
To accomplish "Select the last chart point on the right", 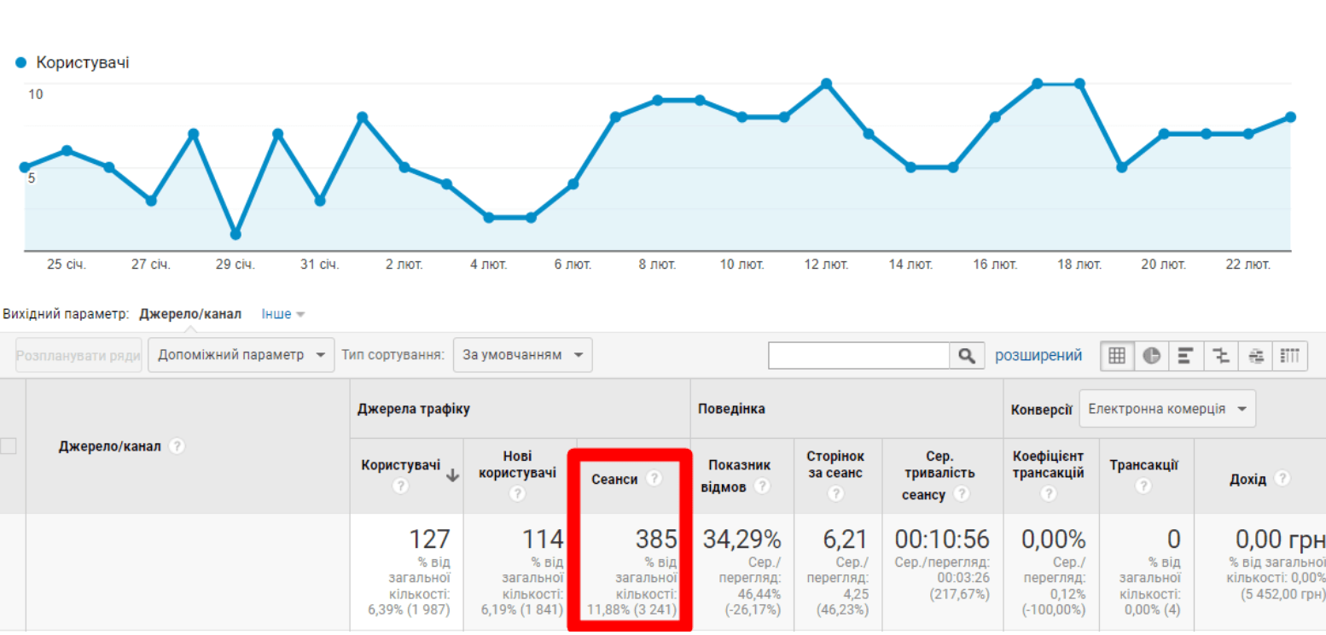I will [1290, 117].
